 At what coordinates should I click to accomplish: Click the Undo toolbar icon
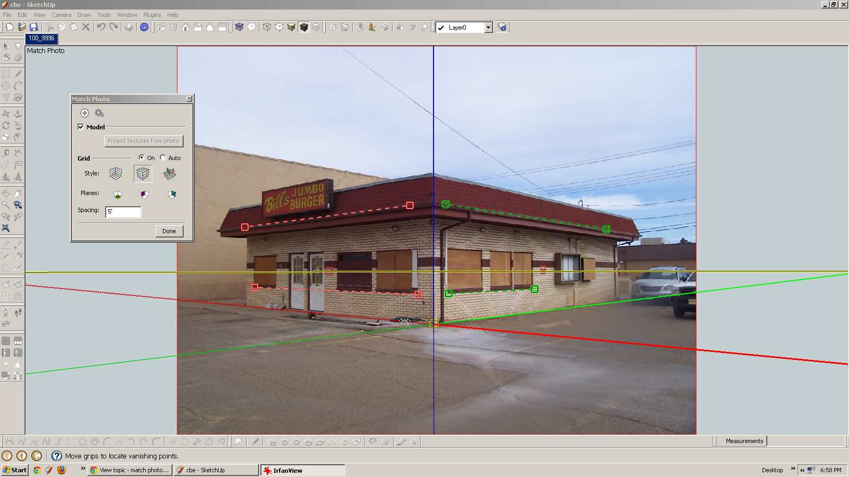click(101, 27)
